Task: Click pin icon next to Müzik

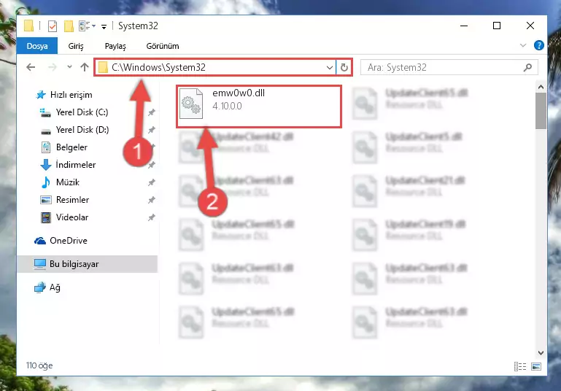Action: [x=151, y=182]
